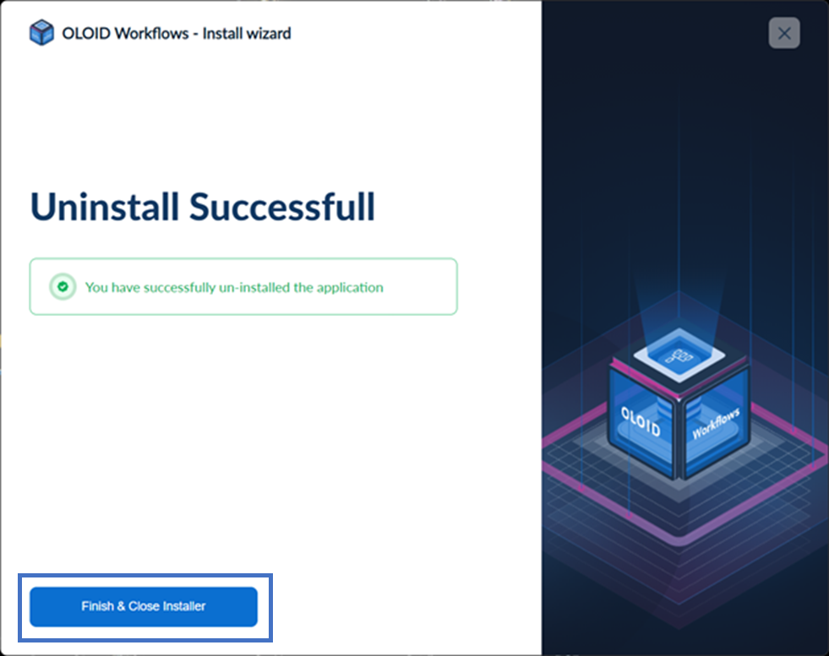This screenshot has width=829, height=656.
Task: Close the install wizard with the X button
Action: click(x=784, y=33)
